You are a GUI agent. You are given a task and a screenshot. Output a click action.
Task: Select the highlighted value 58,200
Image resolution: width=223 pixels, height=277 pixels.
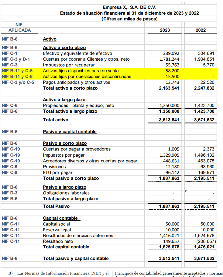tap(172, 71)
